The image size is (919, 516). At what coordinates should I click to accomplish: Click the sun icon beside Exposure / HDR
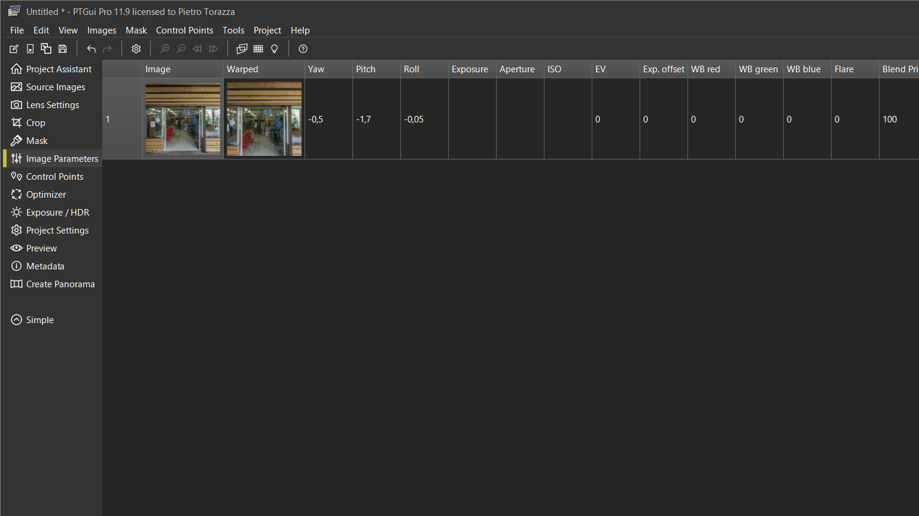16,212
